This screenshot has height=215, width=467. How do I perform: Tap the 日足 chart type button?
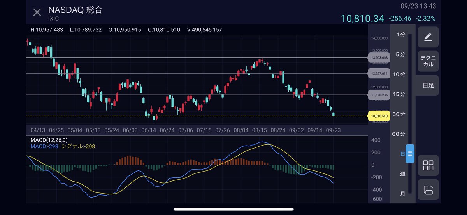[x=428, y=85]
